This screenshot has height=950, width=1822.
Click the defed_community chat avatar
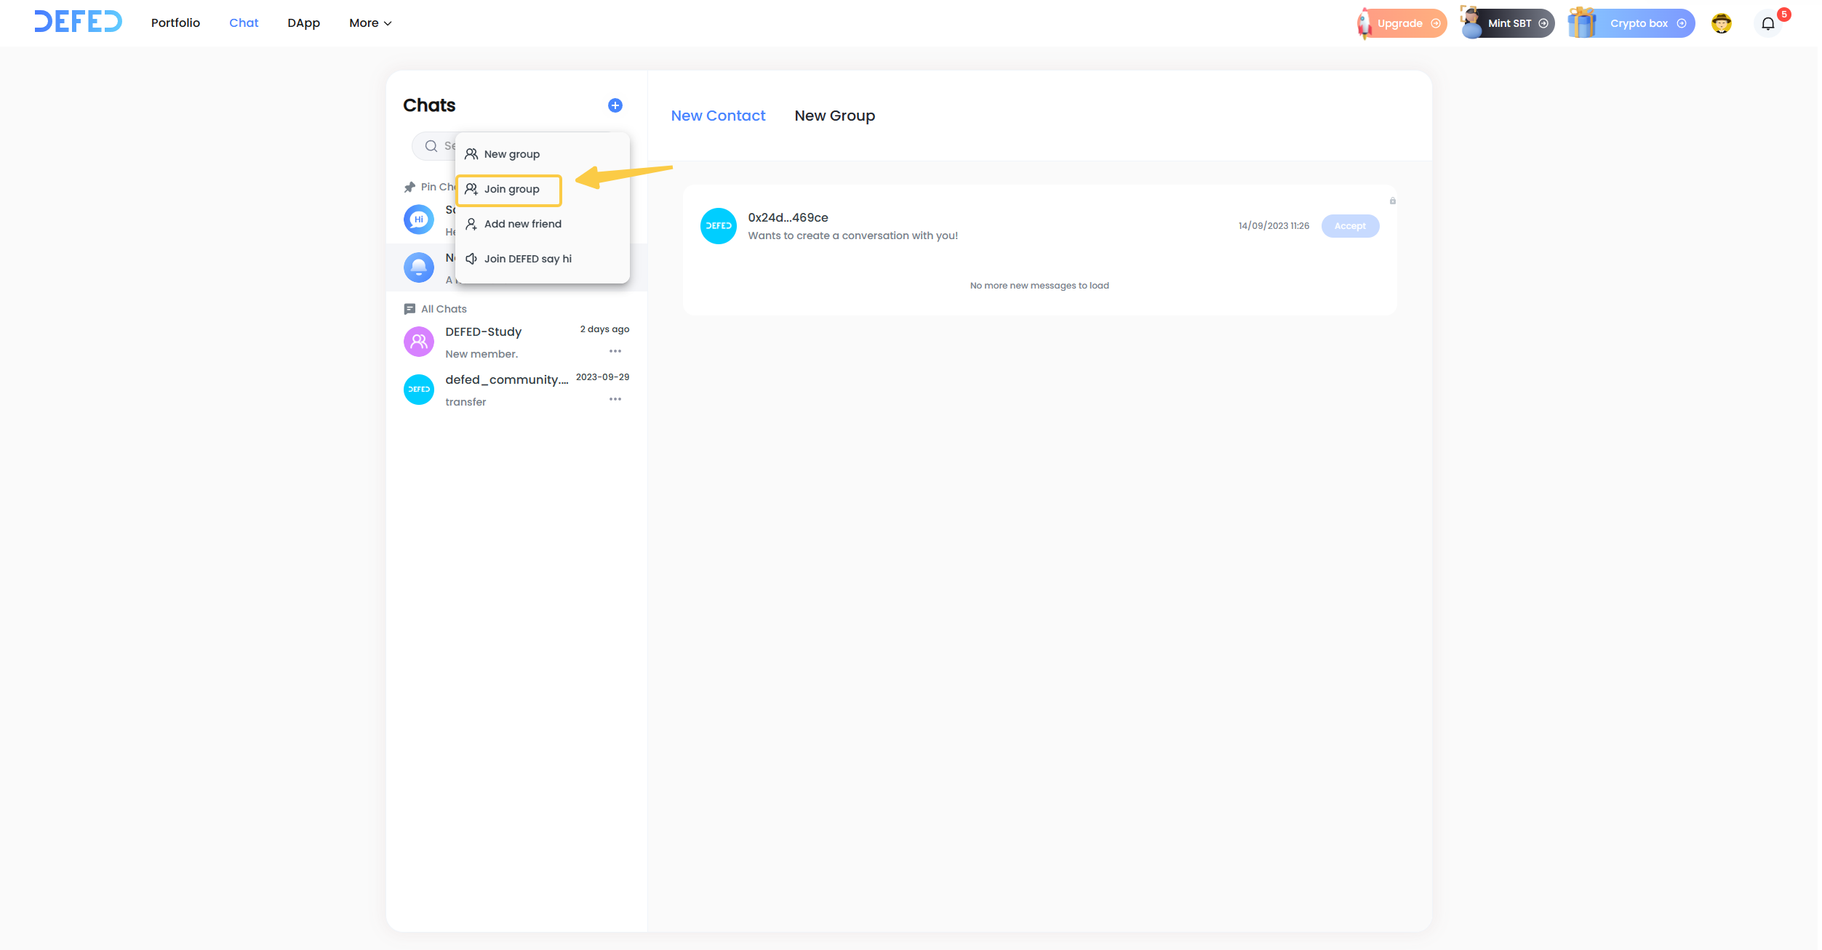[418, 390]
